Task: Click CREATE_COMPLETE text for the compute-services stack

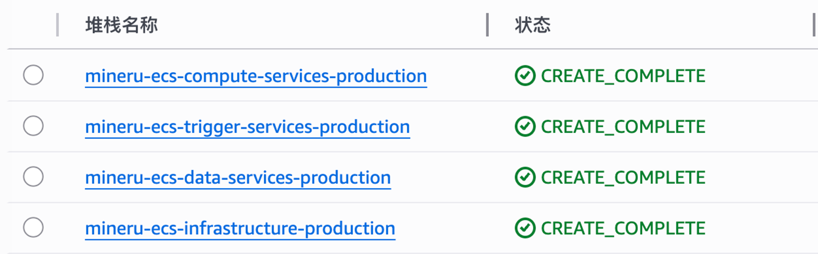Action: (623, 76)
